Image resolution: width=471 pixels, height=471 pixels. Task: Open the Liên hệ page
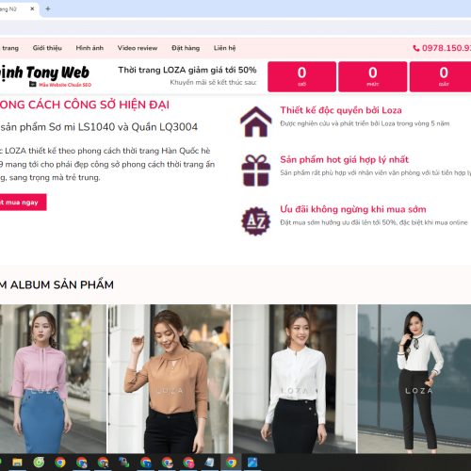pyautogui.click(x=224, y=48)
